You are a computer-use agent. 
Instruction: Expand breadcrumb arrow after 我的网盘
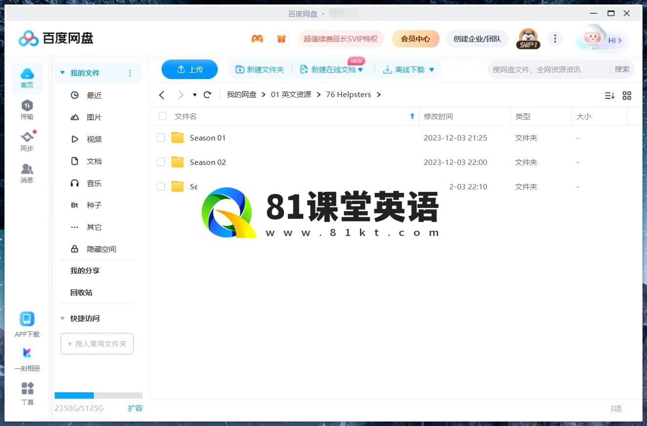(x=264, y=95)
